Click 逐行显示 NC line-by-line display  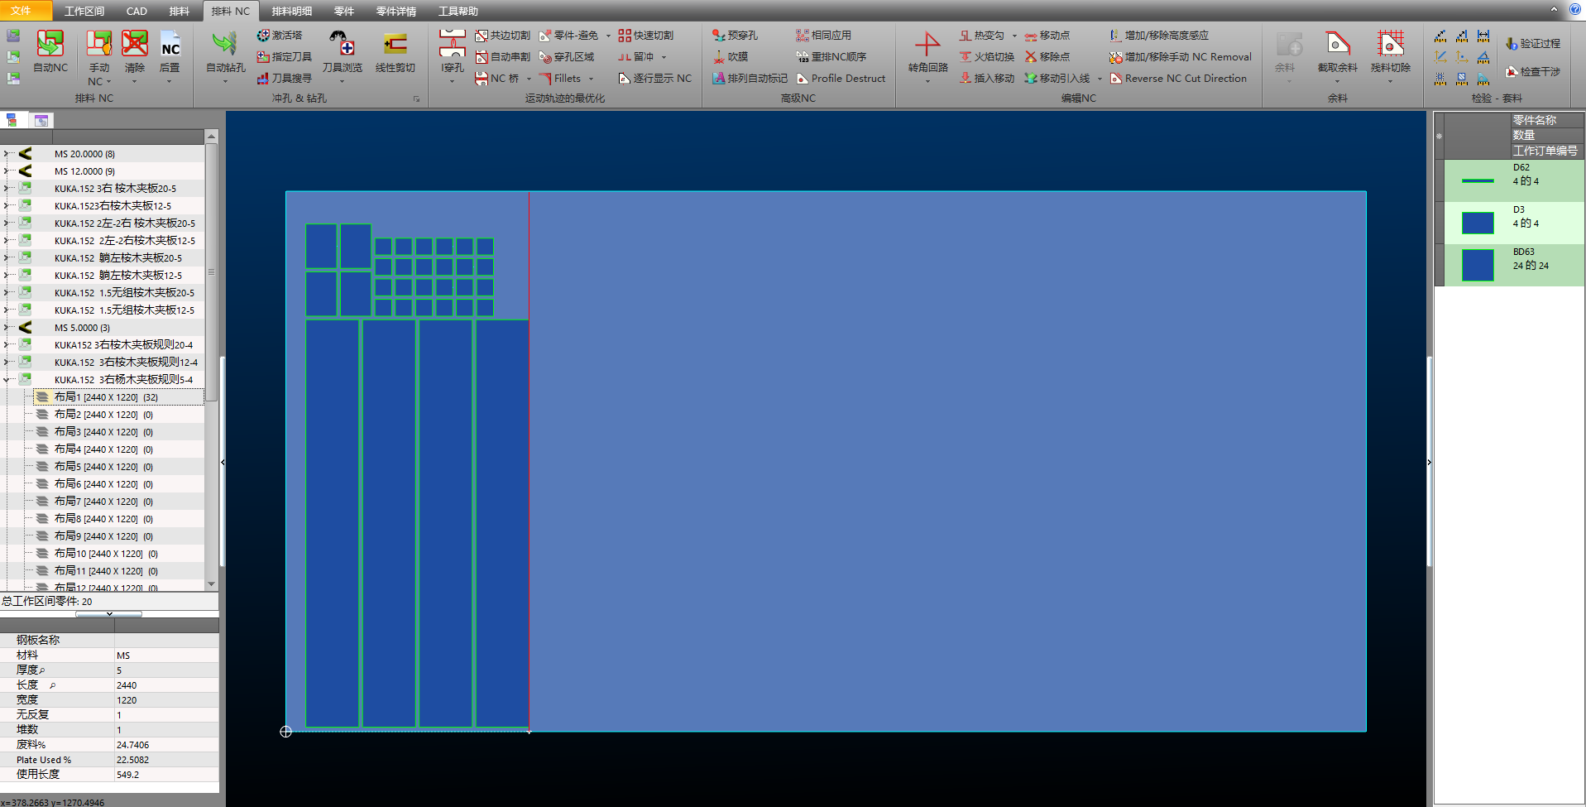pos(654,79)
